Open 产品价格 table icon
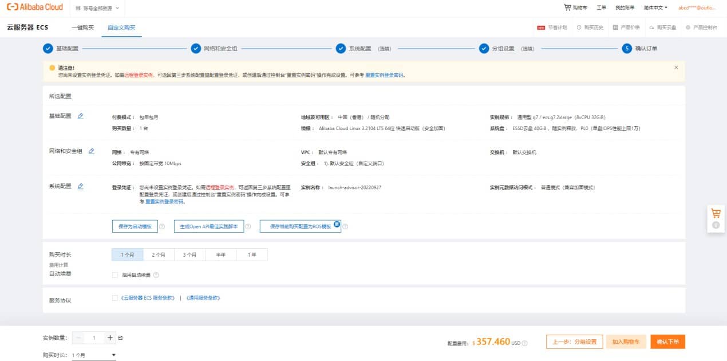Viewport: 727px width, 361px height. [x=615, y=28]
